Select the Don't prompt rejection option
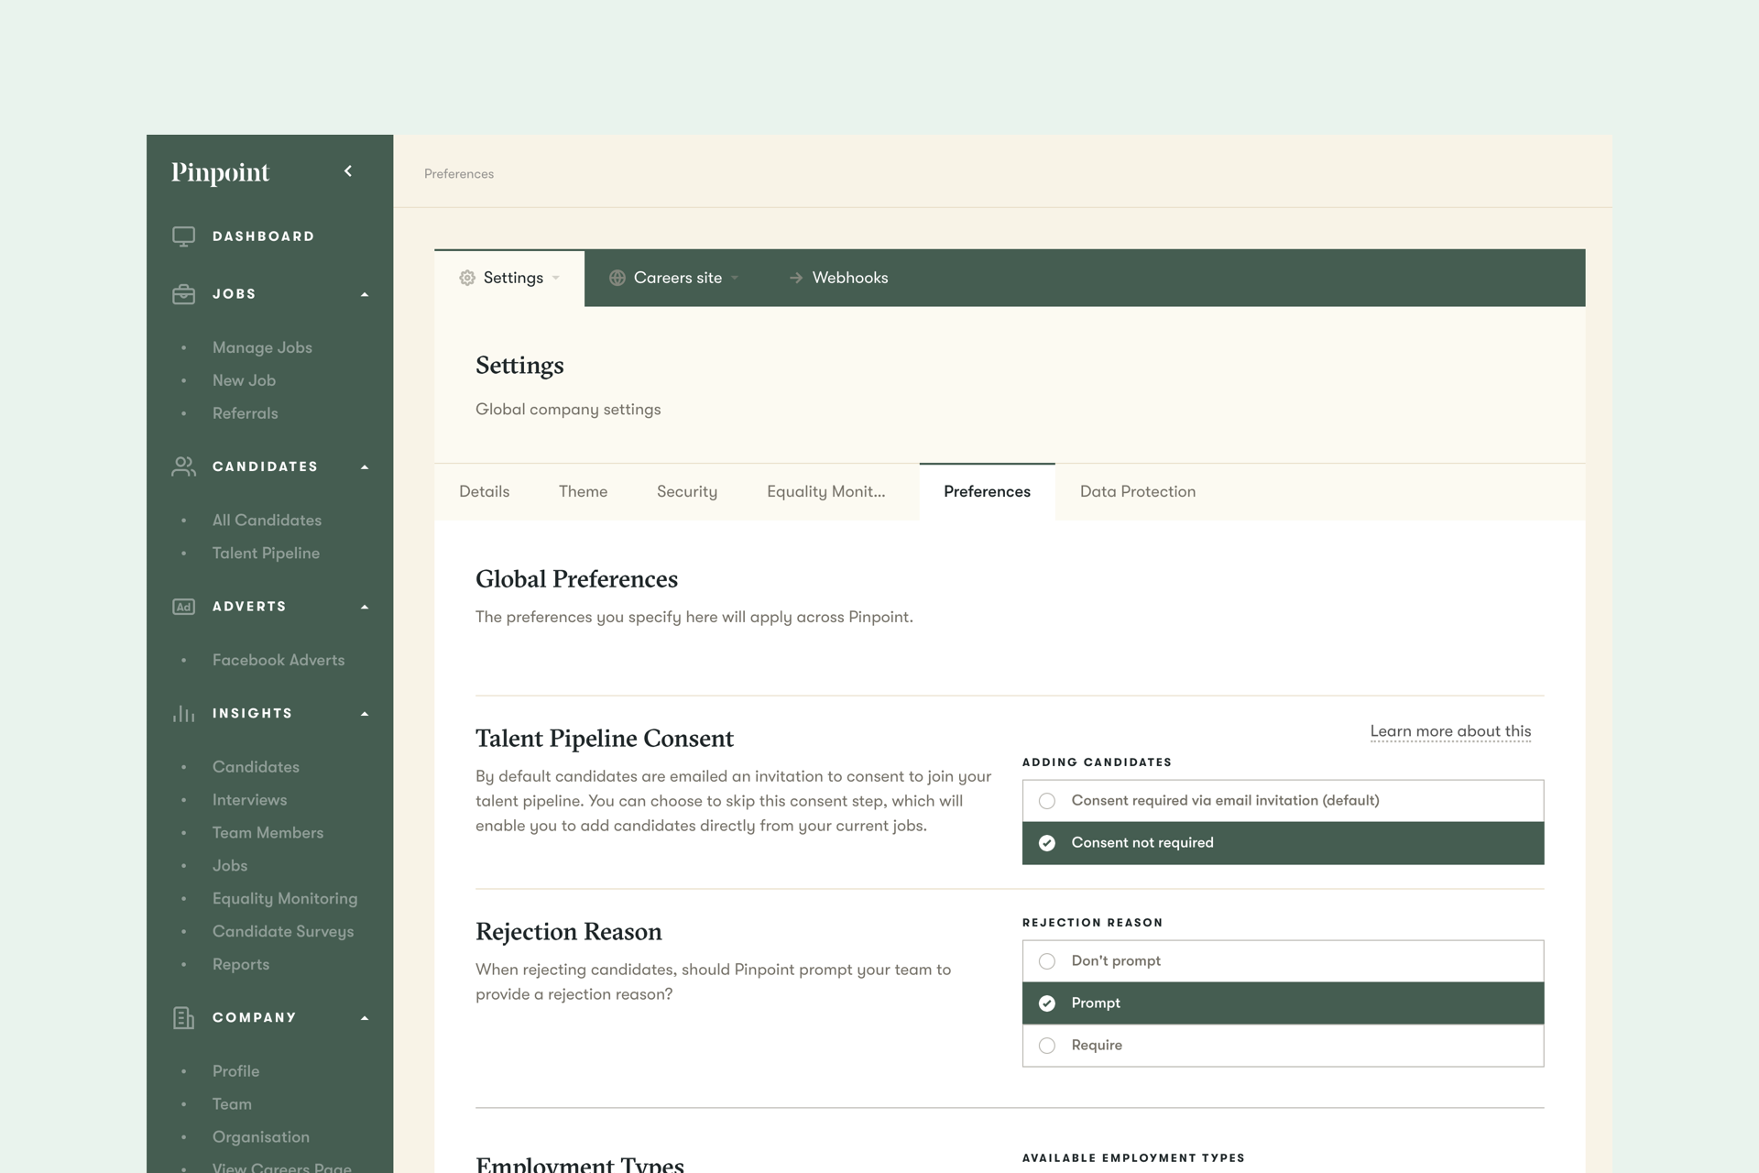 point(1047,961)
